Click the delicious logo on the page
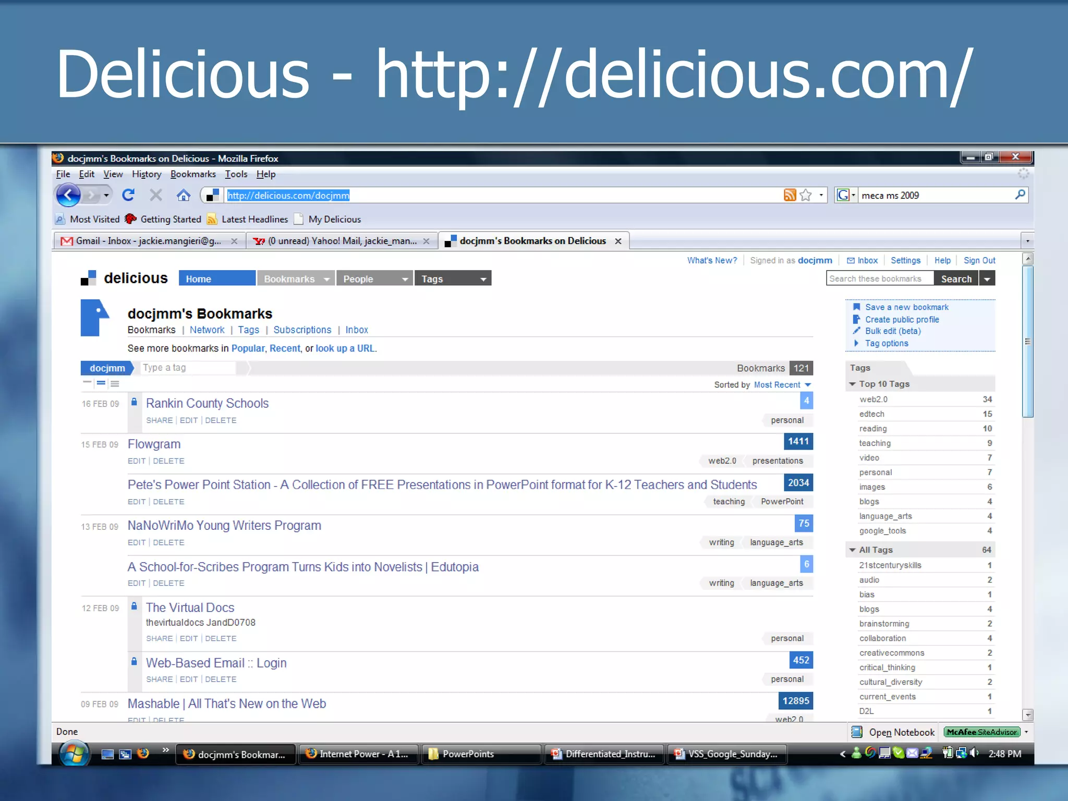Viewport: 1068px width, 801px height. coord(124,278)
